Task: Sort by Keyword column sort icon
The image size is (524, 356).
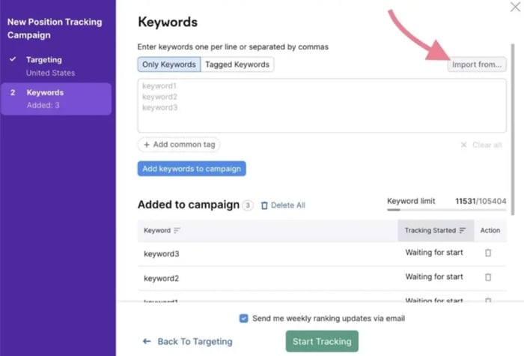Action: [177, 230]
